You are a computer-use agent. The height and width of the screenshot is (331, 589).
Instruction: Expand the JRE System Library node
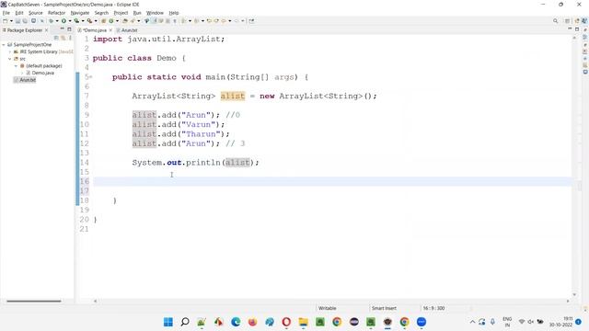click(x=10, y=51)
